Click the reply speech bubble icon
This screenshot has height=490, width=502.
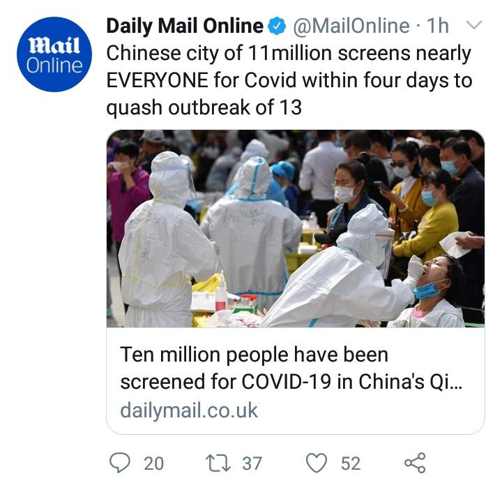pyautogui.click(x=120, y=463)
